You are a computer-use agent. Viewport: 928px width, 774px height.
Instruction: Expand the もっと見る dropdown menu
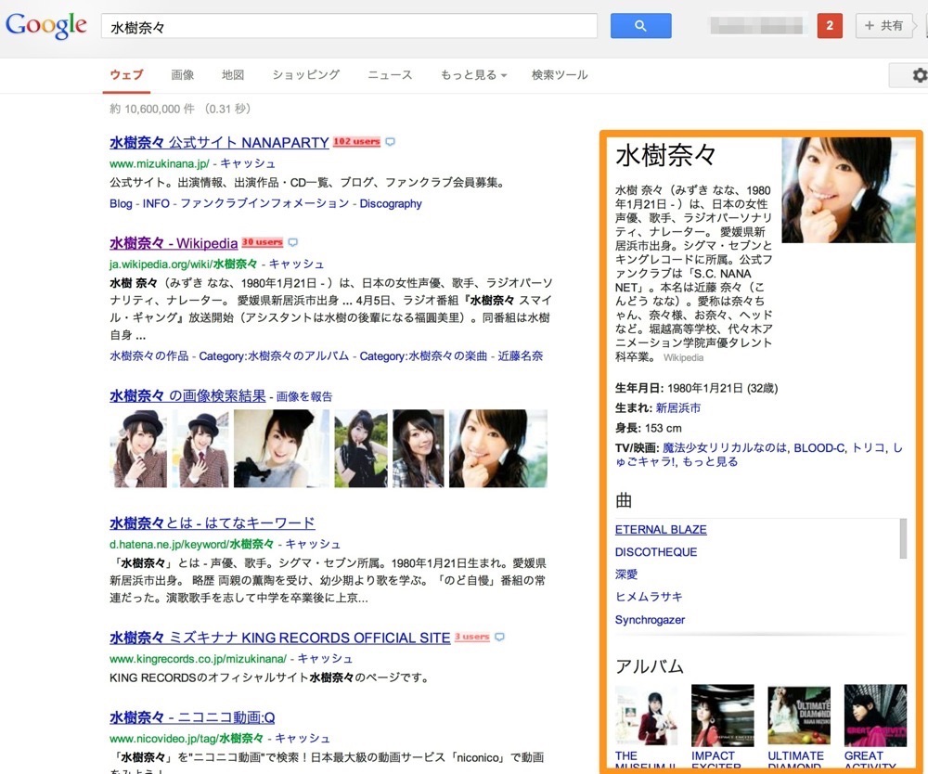click(x=473, y=75)
